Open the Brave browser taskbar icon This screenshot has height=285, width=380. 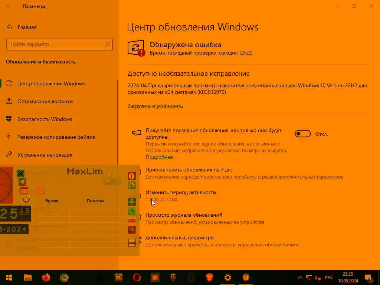point(209,278)
